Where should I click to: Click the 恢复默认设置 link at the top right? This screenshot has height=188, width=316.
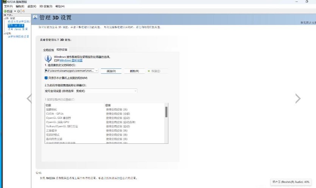(x=308, y=23)
